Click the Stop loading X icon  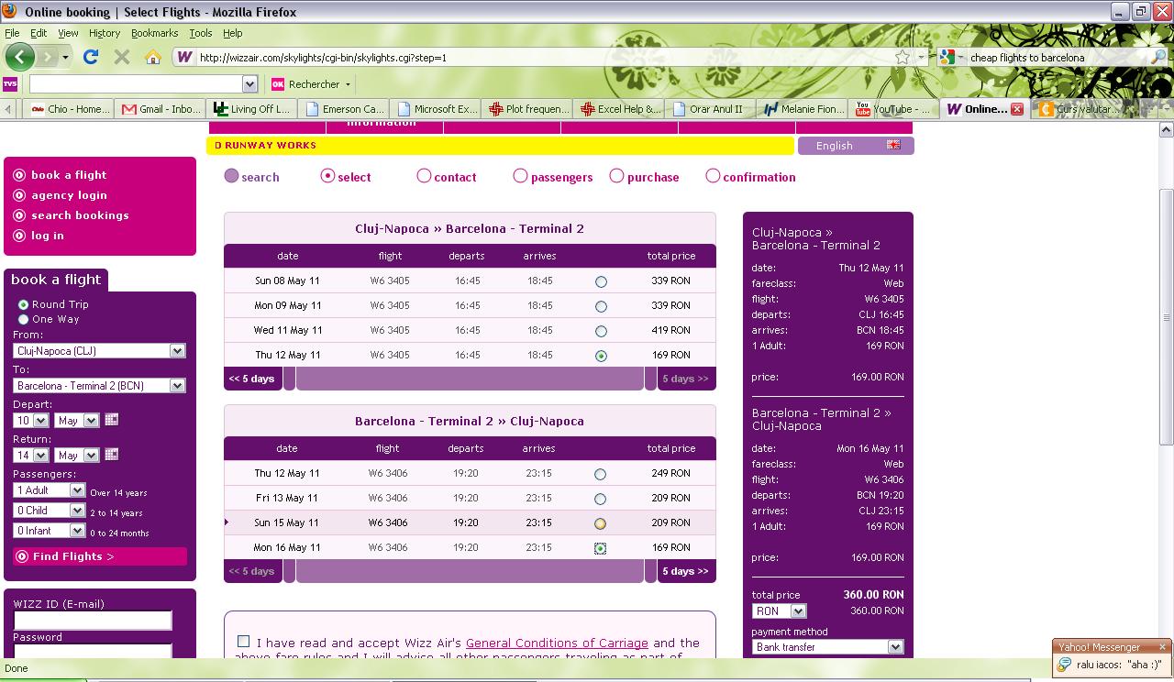point(121,57)
